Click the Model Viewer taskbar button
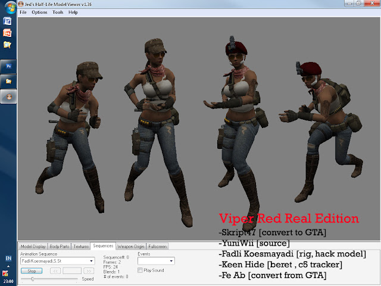 point(8,97)
